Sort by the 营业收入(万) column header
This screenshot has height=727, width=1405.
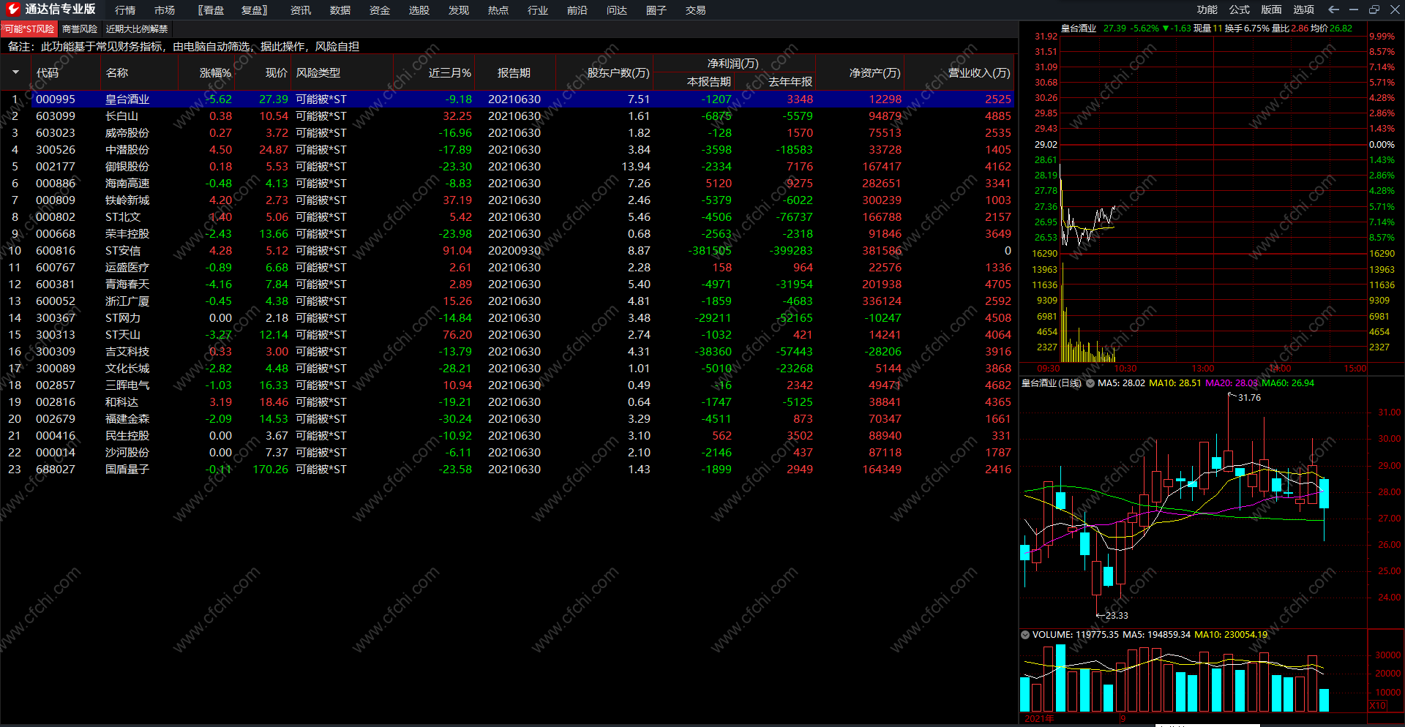(x=980, y=73)
